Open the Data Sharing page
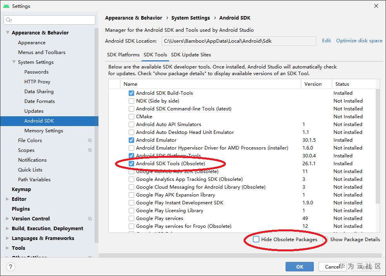This screenshot has width=386, height=276. click(39, 92)
